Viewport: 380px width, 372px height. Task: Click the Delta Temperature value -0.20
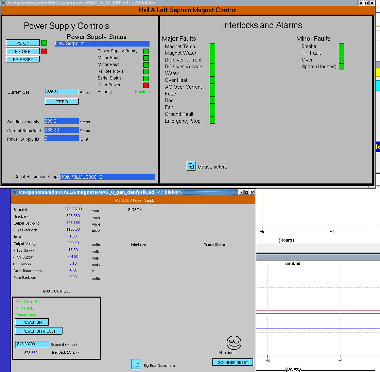tap(73, 270)
